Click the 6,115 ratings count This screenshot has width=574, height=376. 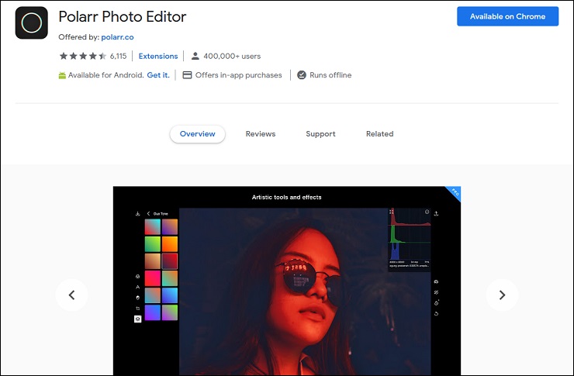pyautogui.click(x=118, y=56)
